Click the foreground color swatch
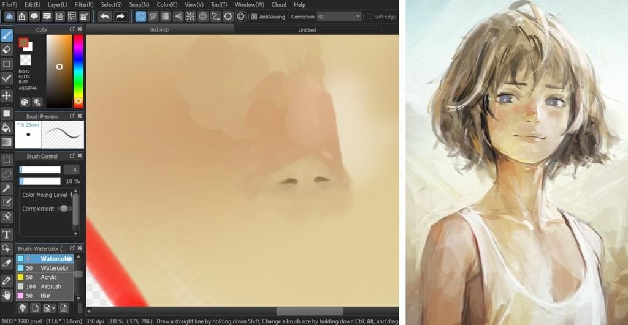 point(23,42)
